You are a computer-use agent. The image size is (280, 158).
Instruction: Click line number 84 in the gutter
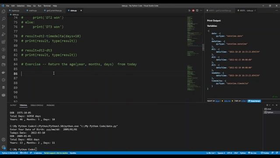[16, 64]
